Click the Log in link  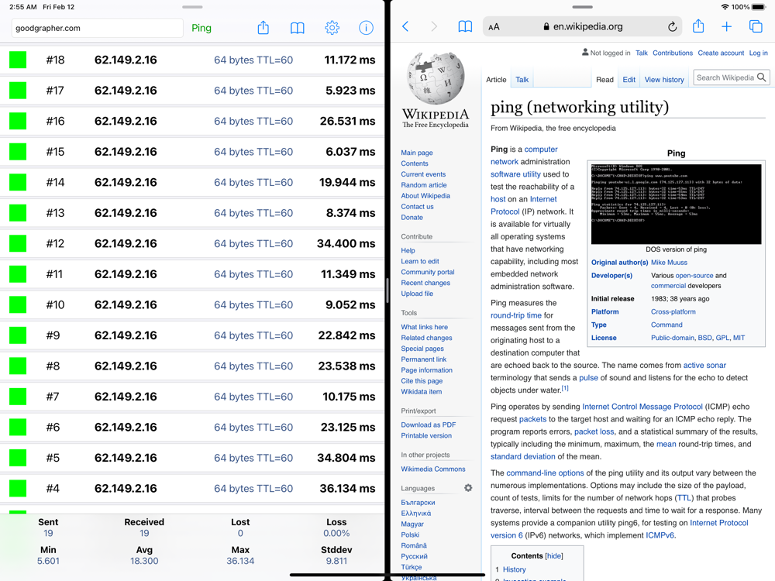pyautogui.click(x=758, y=53)
